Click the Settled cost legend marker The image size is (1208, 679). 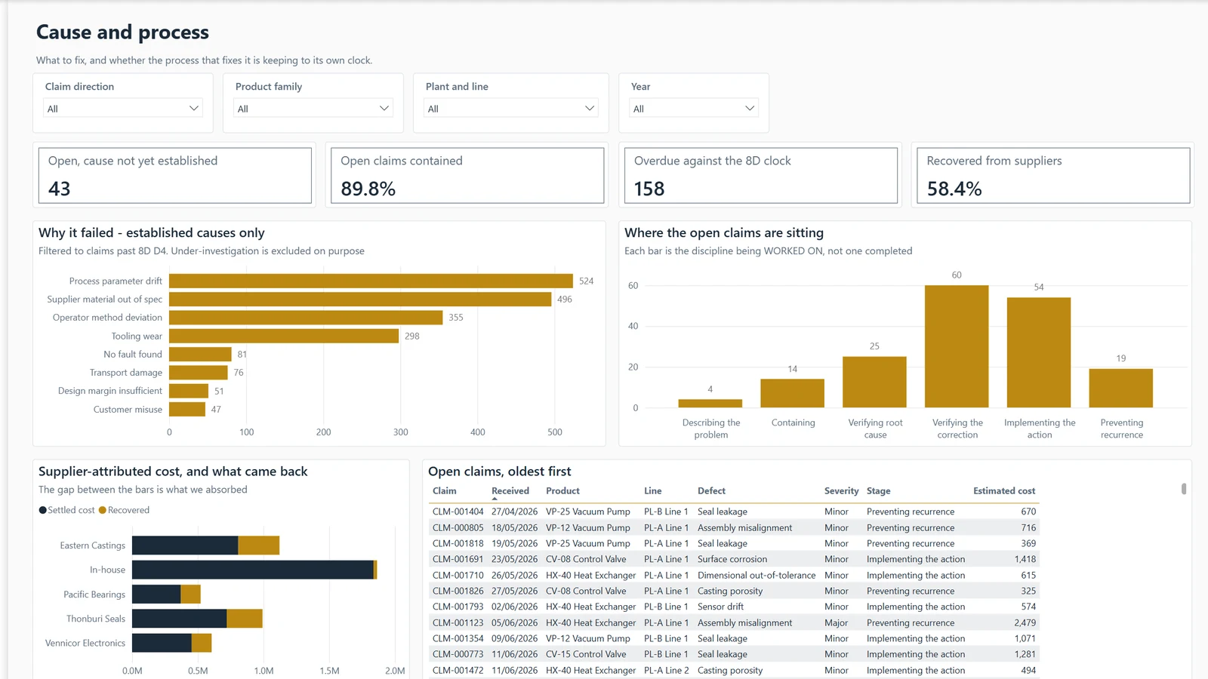tap(43, 511)
